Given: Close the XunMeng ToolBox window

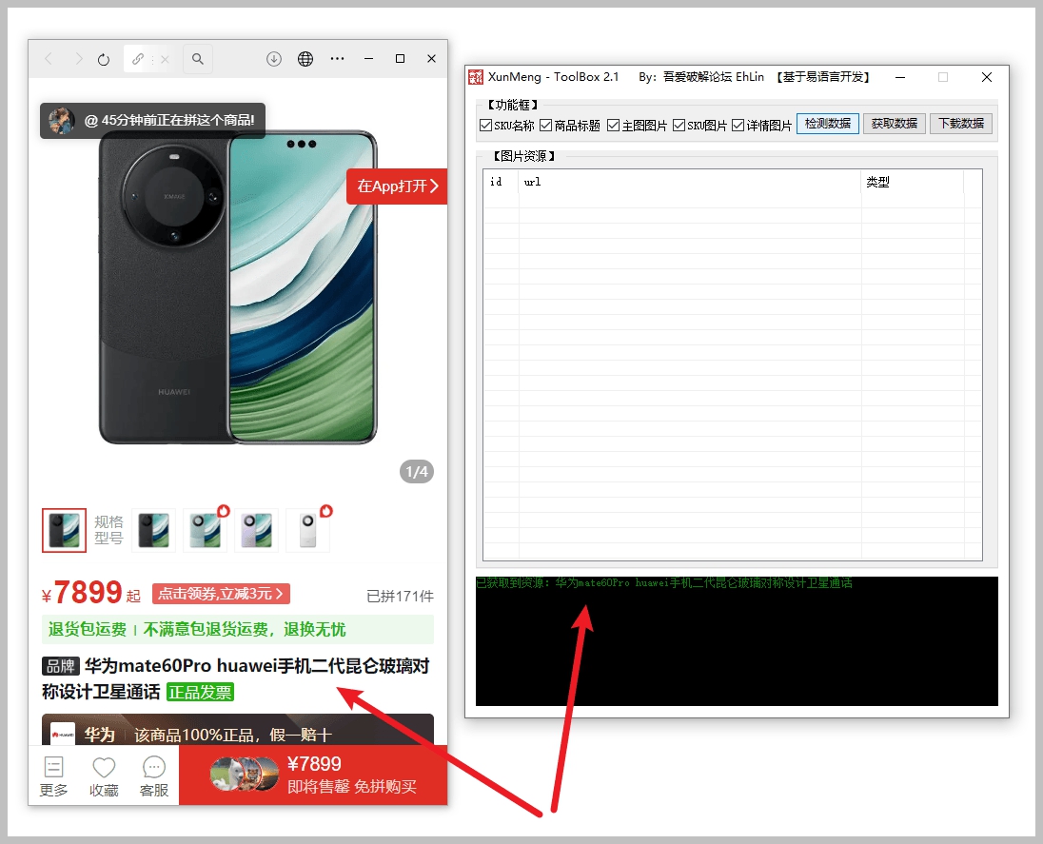Looking at the screenshot, I should [x=987, y=77].
